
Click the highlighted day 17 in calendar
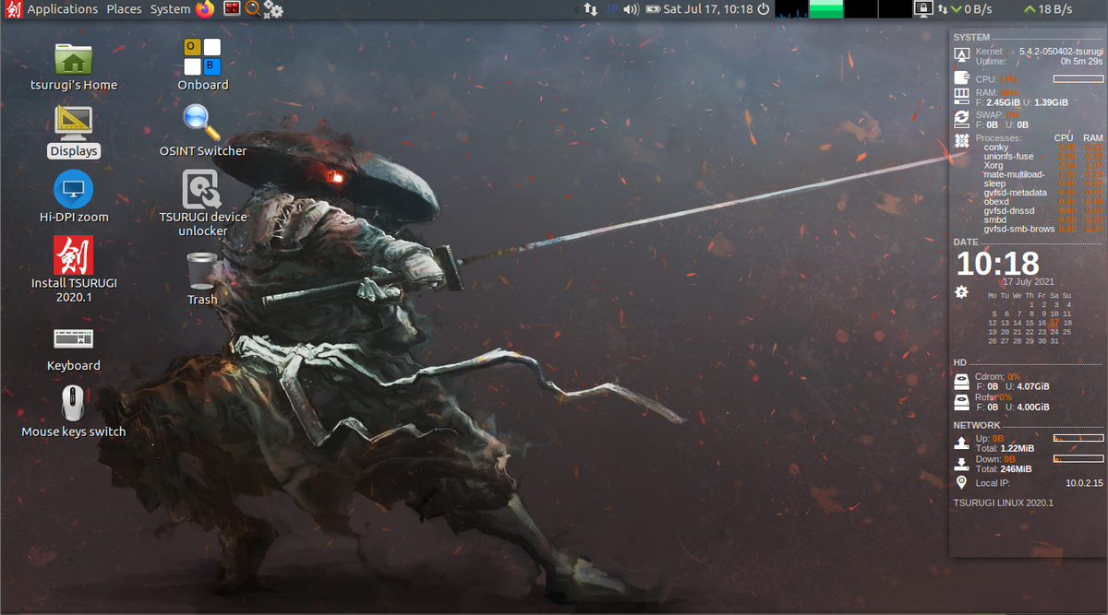[1054, 323]
